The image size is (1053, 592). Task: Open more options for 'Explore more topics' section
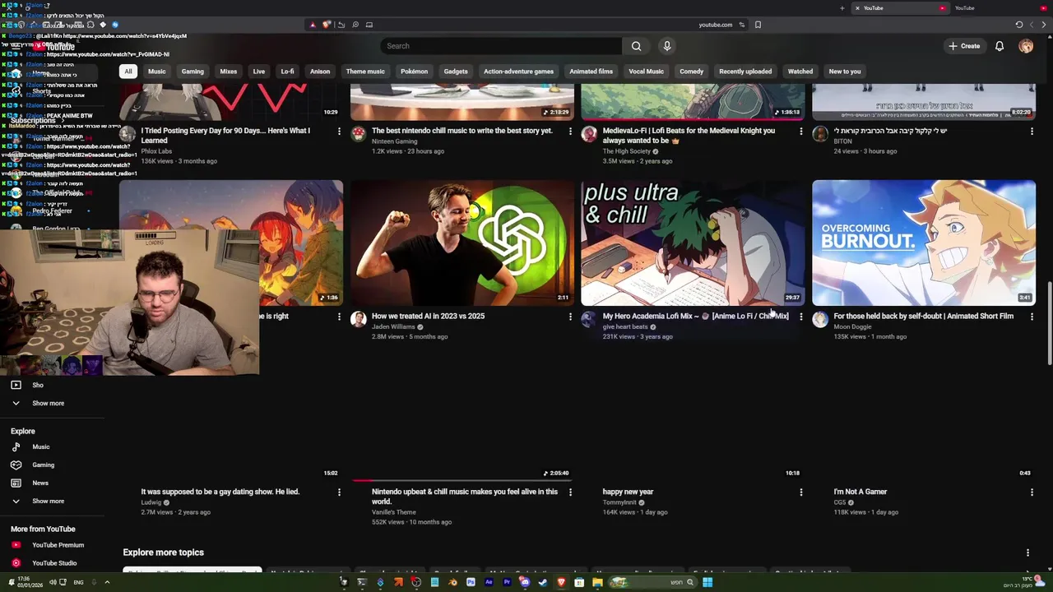click(1027, 553)
